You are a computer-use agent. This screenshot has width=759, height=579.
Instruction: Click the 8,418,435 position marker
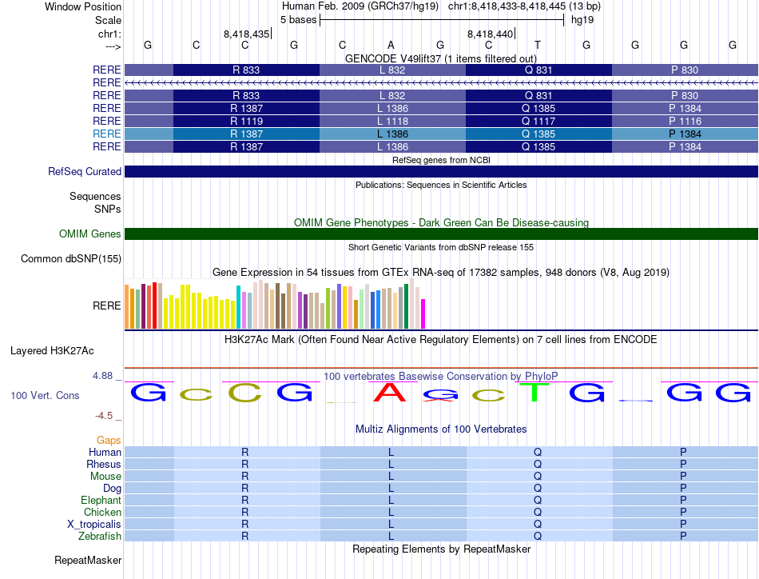tap(248, 34)
